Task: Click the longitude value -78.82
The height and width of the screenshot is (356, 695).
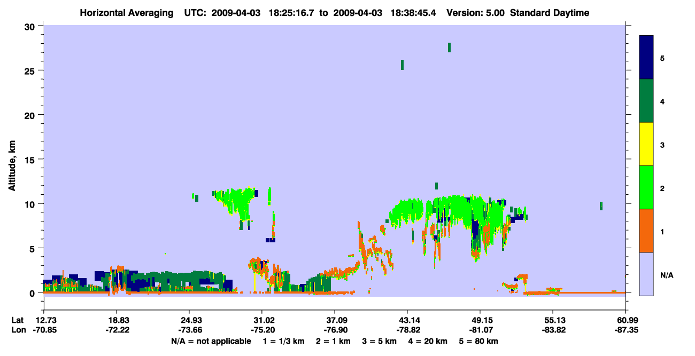Action: point(407,330)
